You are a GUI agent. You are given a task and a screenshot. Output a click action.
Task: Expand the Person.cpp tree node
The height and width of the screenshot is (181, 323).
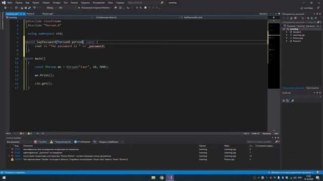[287, 38]
